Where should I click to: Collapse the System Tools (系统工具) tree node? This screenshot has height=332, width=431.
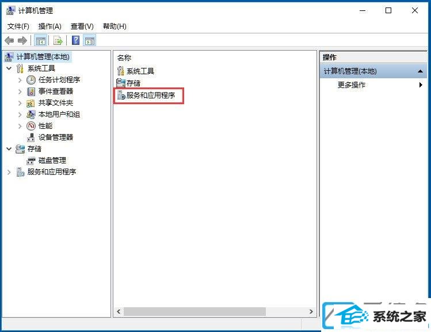tap(9, 68)
